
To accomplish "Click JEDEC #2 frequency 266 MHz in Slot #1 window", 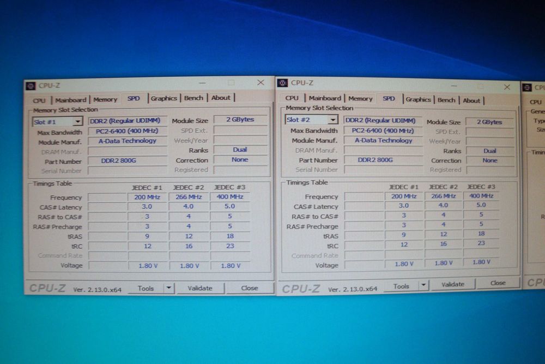I will (189, 196).
